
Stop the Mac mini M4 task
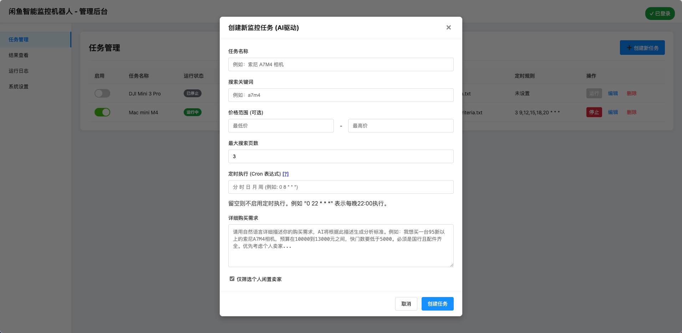coord(594,112)
